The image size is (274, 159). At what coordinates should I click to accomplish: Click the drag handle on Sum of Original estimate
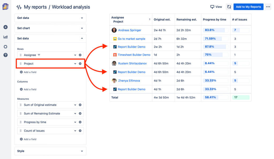(x=21, y=105)
